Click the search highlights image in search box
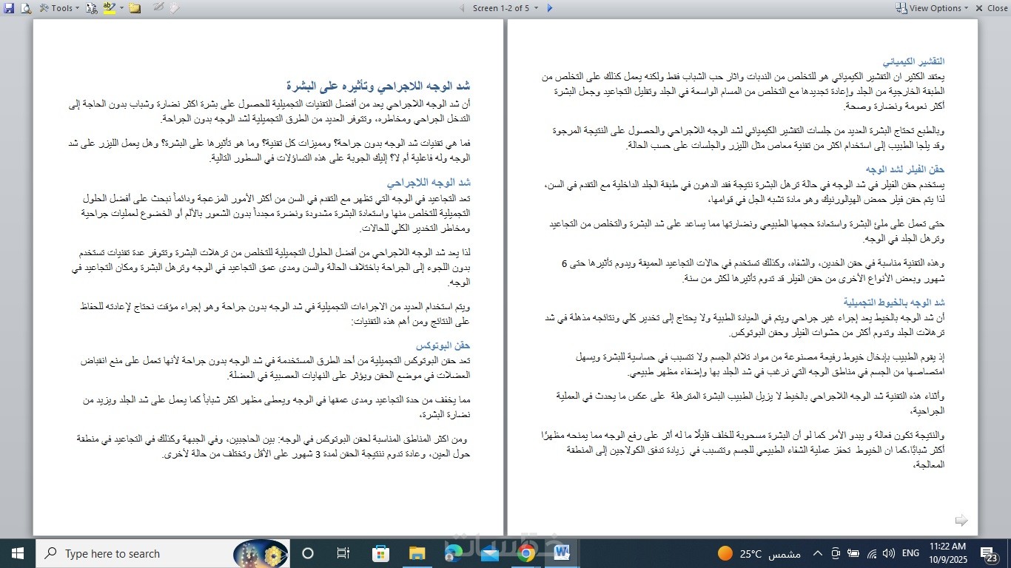 tap(261, 553)
